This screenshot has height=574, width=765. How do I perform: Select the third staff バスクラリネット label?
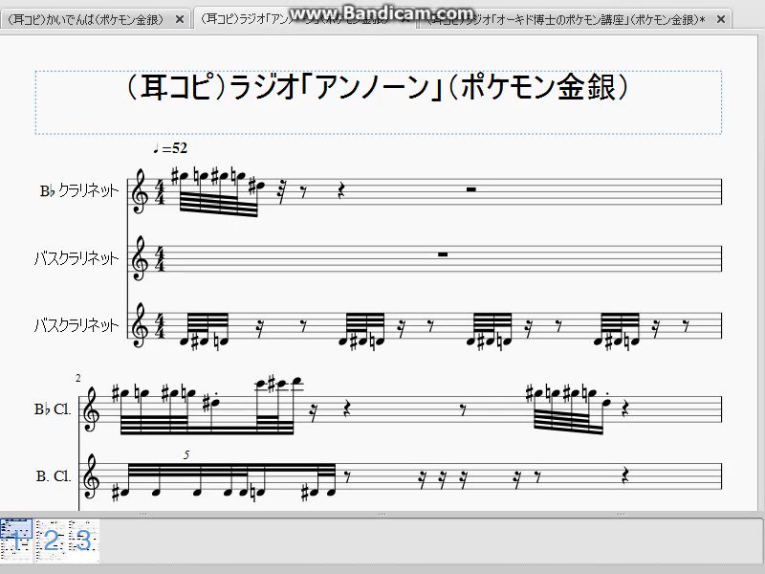[x=76, y=325]
